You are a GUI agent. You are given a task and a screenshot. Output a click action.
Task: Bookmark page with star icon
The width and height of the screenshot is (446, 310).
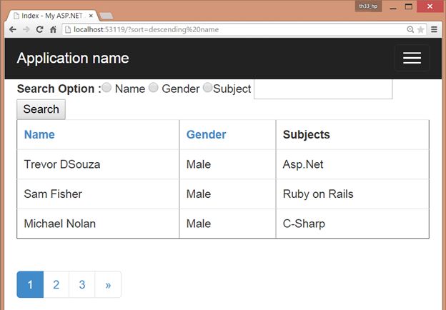[x=421, y=29]
